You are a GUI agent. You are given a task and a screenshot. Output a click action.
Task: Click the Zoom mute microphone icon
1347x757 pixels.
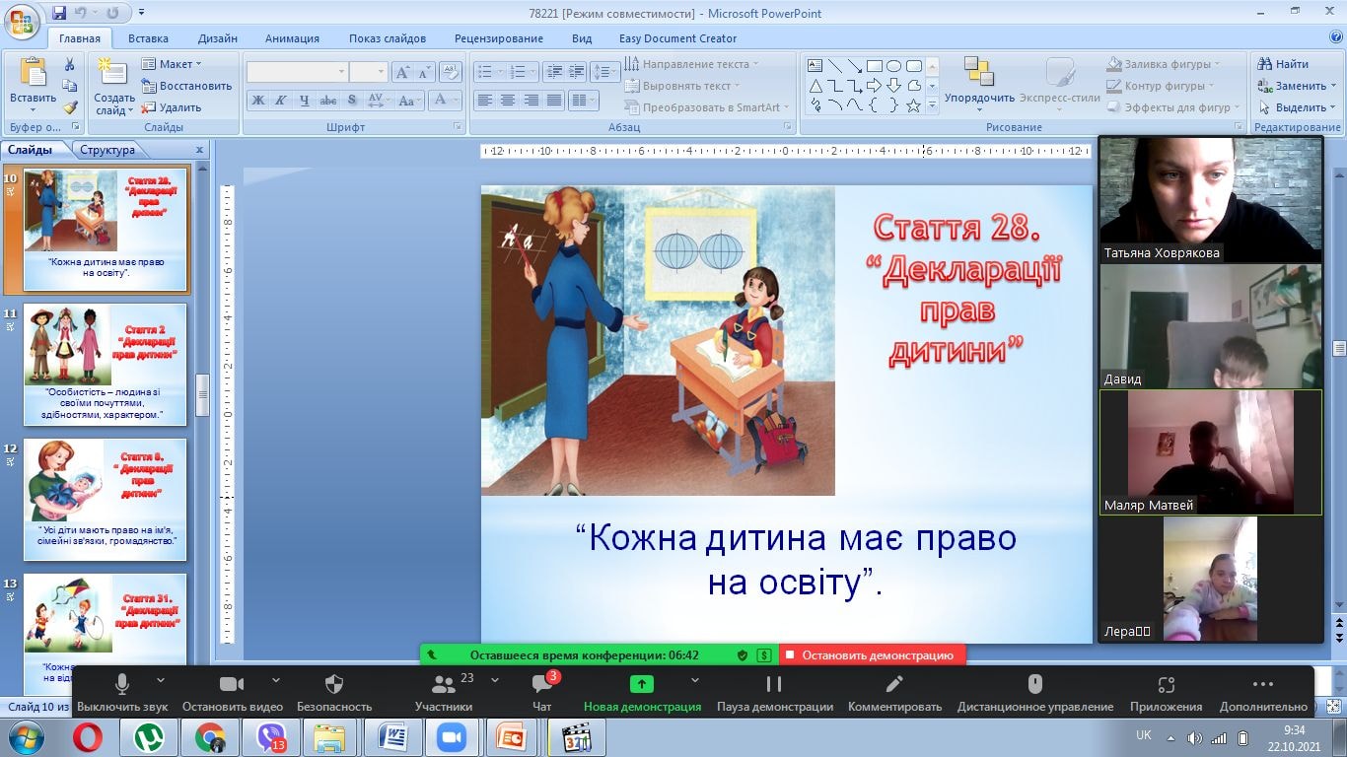click(122, 684)
